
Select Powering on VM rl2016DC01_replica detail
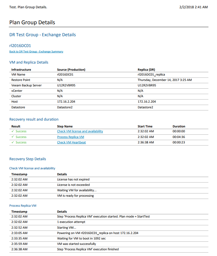coord(97,233)
